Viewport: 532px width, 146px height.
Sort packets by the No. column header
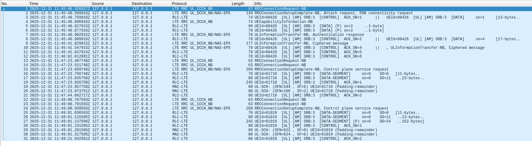point(14,3)
